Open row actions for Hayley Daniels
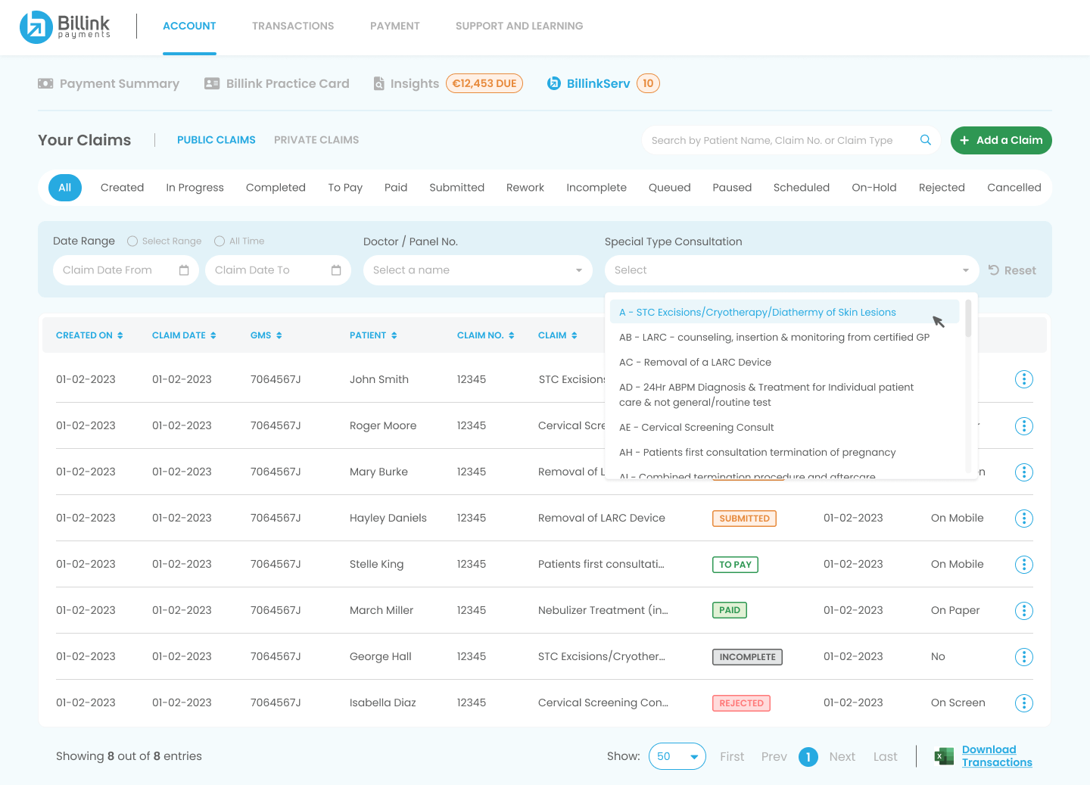Screen dimensions: 1090x785 [x=1023, y=519]
